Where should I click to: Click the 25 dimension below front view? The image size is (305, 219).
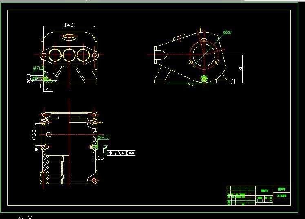pyautogui.click(x=48, y=89)
